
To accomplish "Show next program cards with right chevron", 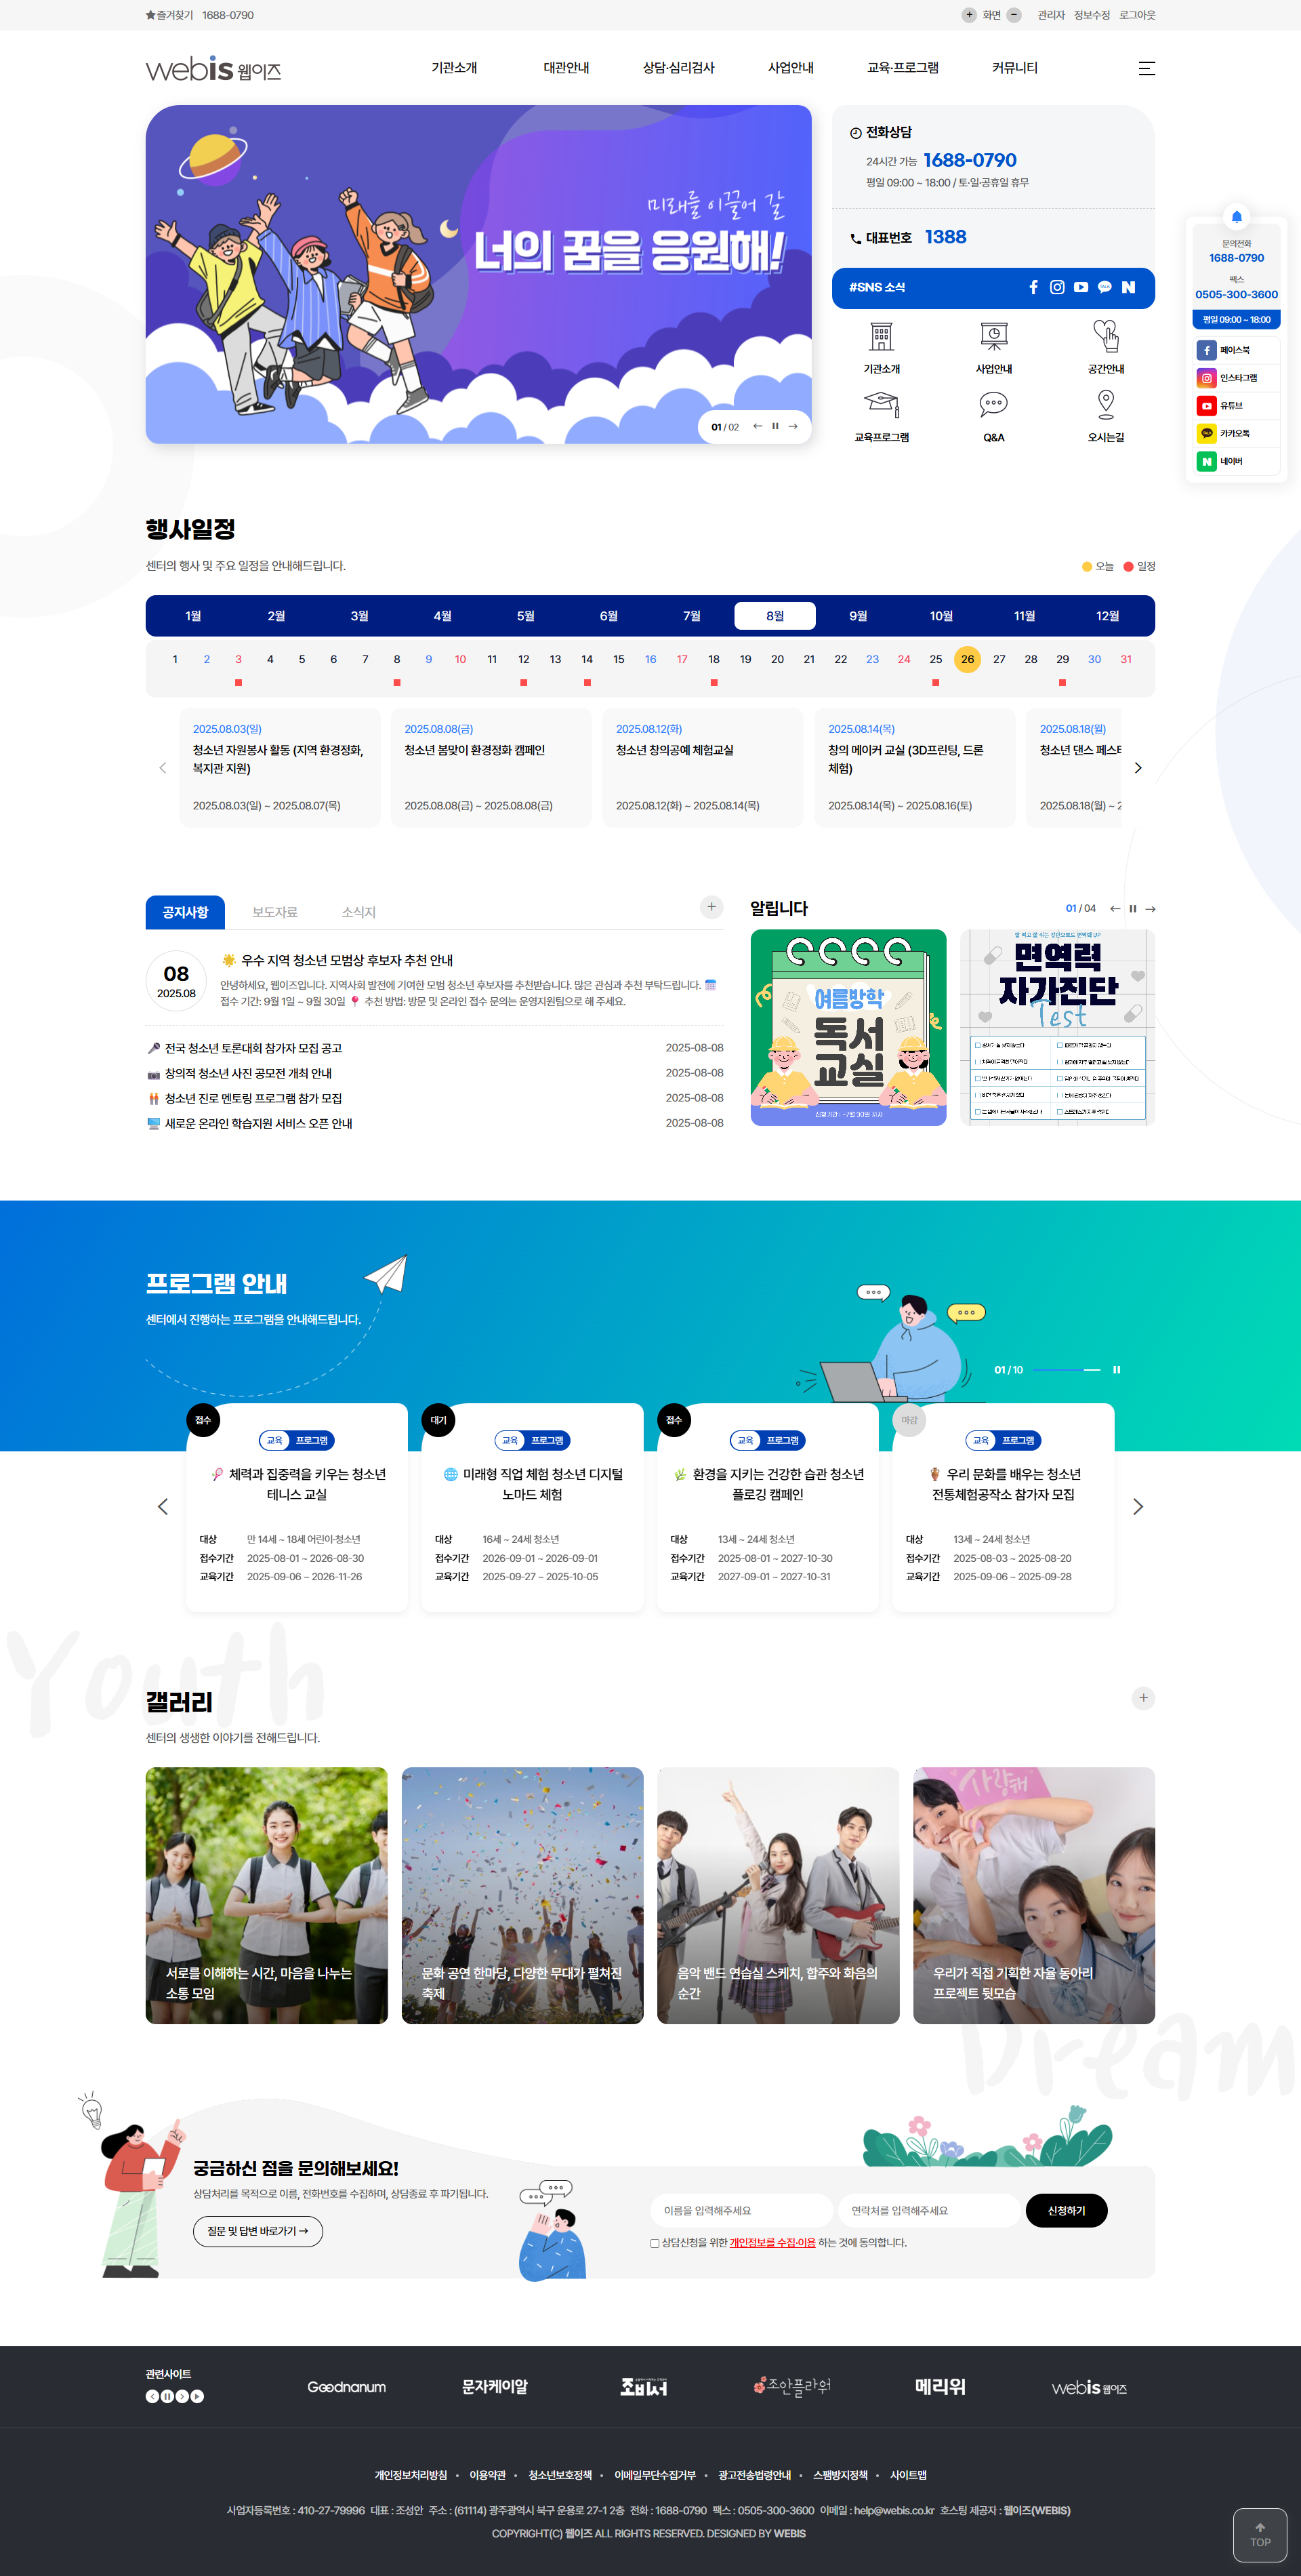I will tap(1137, 1507).
